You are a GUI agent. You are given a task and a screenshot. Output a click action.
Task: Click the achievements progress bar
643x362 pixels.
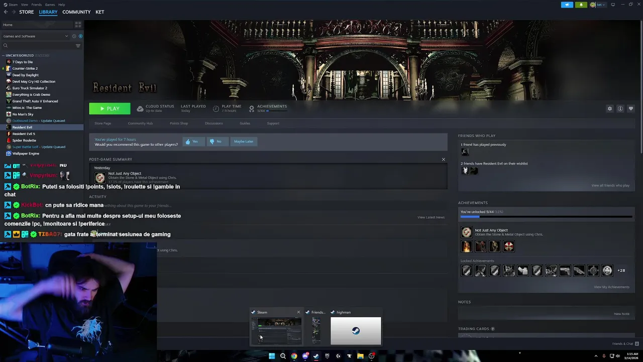[x=546, y=217]
